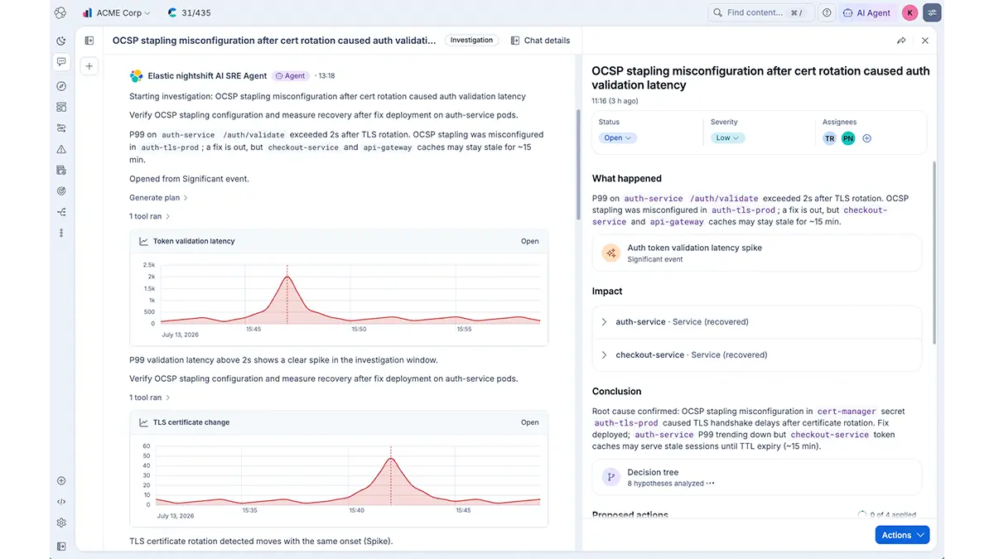Click Open on TLS certificate change chart
The image size is (994, 559).
click(530, 422)
